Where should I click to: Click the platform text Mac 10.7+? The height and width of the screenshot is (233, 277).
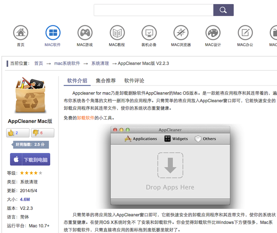(x=39, y=226)
